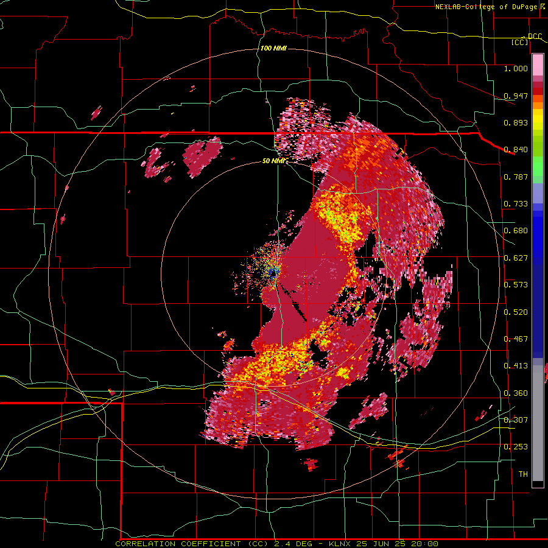Image resolution: width=548 pixels, height=548 pixels.
Task: Click the "50 NMI" range ring label
Action: coord(273,161)
